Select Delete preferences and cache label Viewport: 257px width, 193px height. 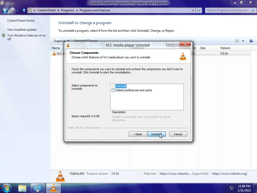point(134,90)
